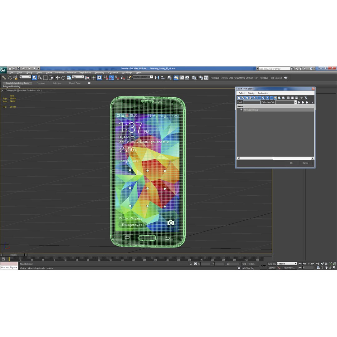Click the binoculars search icon
337x337 pixels.
292,69
